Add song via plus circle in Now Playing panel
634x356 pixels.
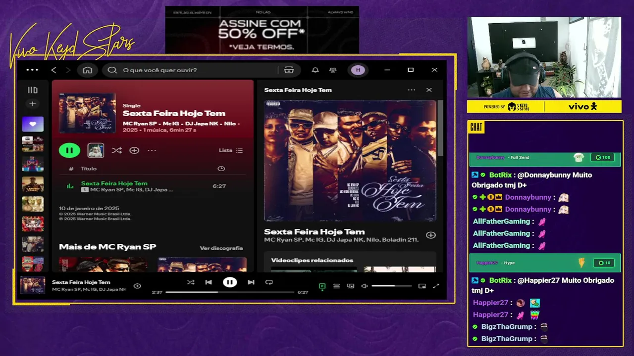[431, 235]
